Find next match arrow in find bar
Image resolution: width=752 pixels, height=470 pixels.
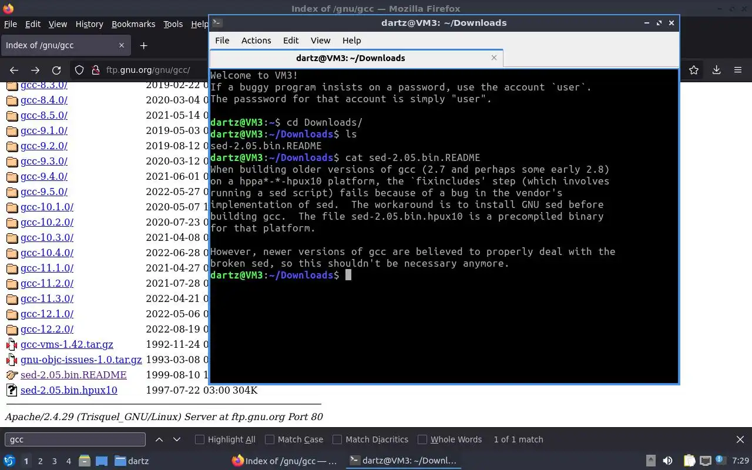coord(177,439)
